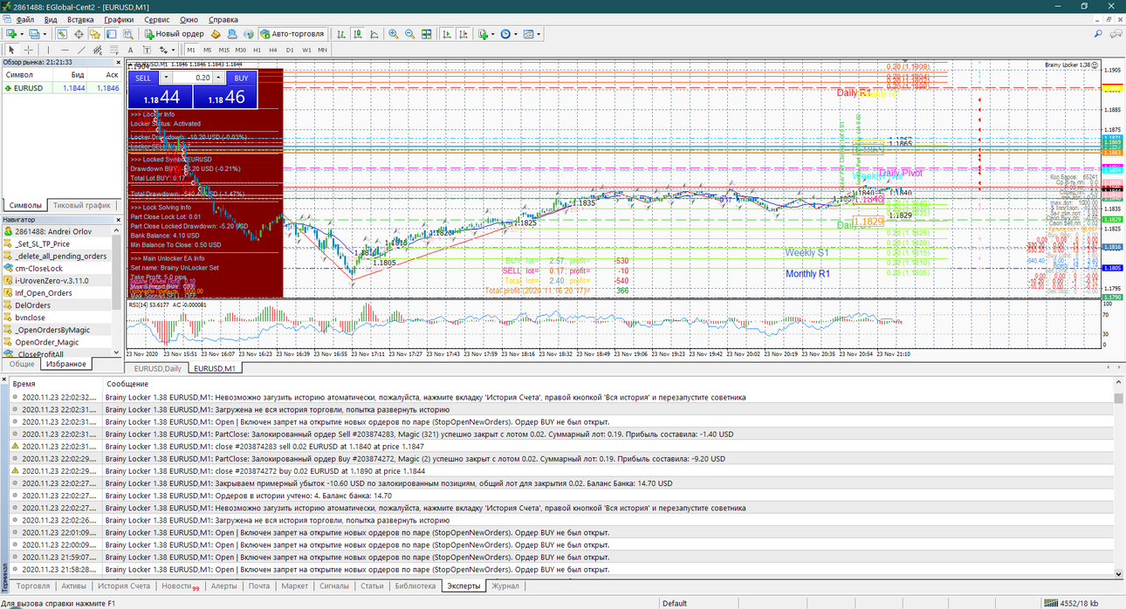Toggle Авто-торговля on or off
This screenshot has height=609, width=1126.
(x=292, y=34)
